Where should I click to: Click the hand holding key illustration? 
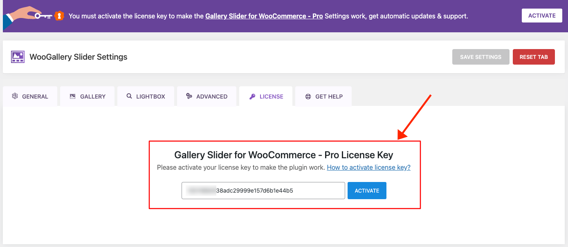25,16
